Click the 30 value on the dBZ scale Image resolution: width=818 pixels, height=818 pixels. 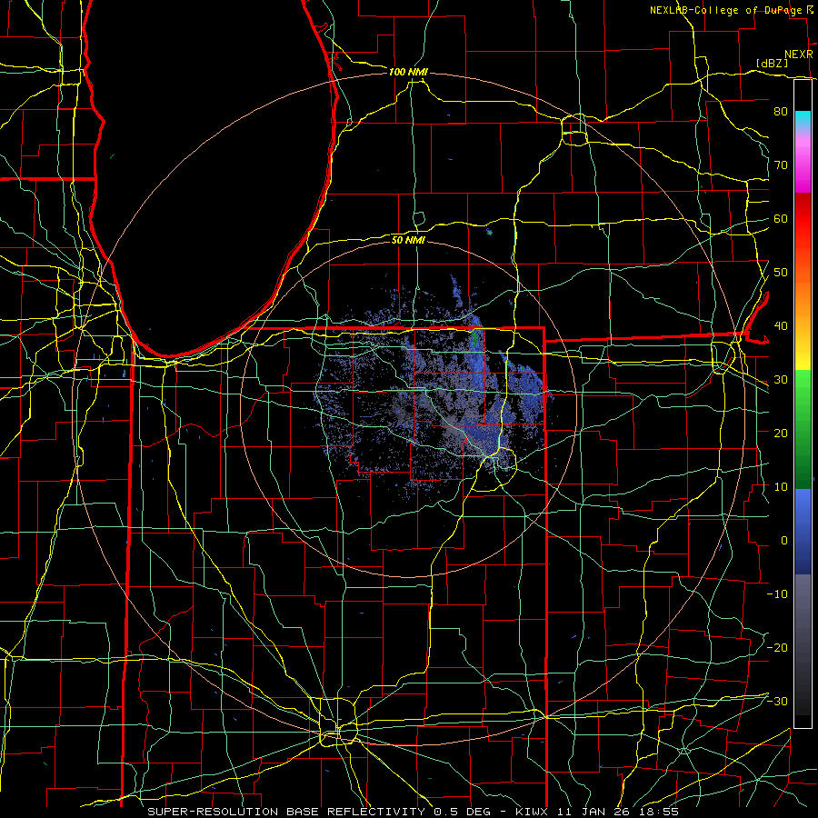click(x=781, y=379)
